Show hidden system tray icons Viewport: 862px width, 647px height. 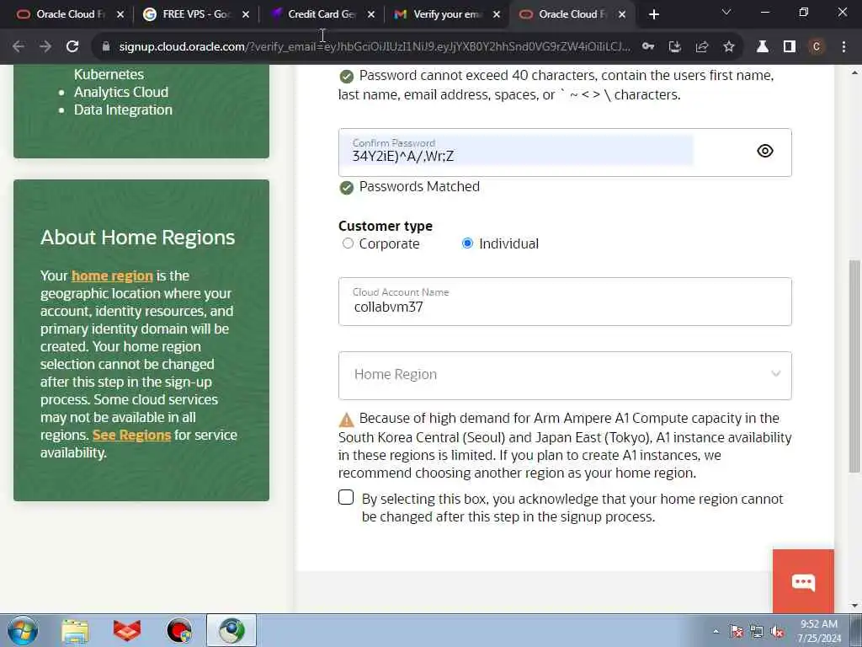click(x=716, y=632)
